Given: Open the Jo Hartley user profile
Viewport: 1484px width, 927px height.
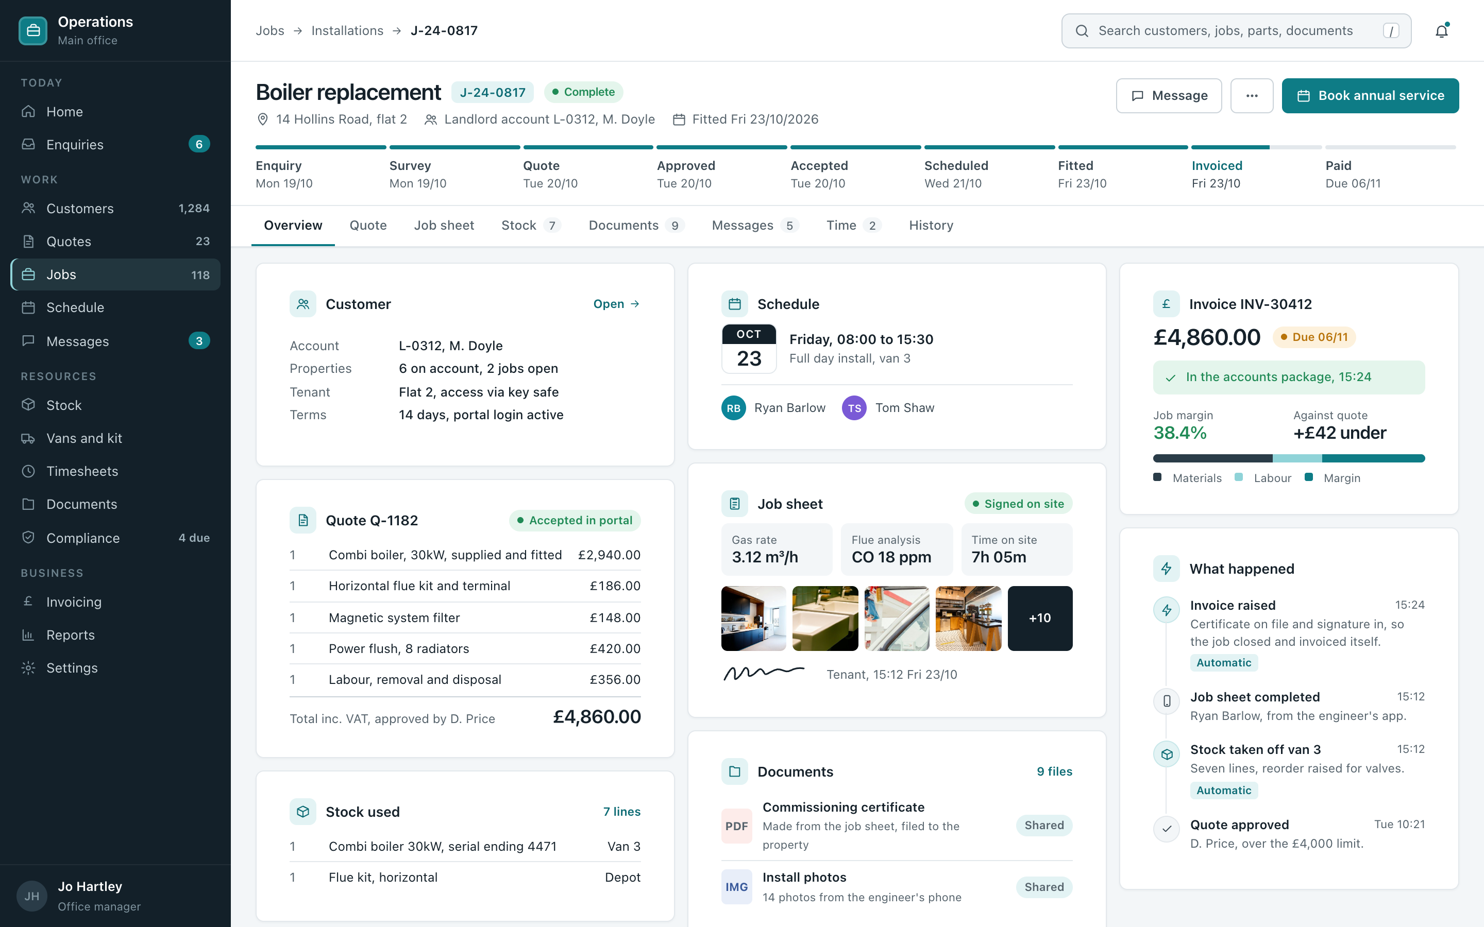Looking at the screenshot, I should [115, 896].
